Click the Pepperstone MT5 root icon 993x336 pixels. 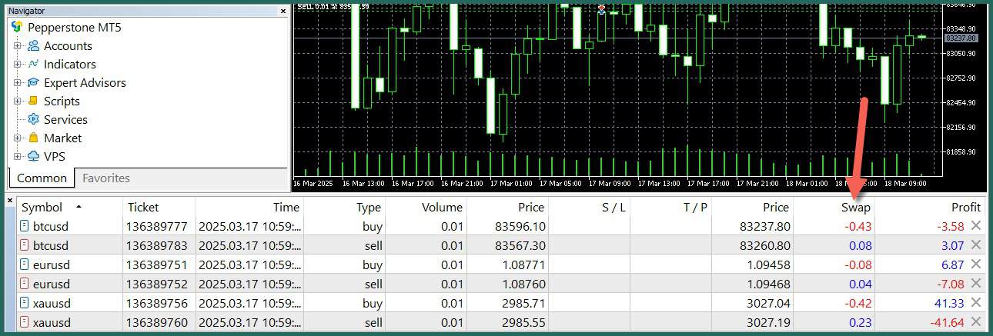pyautogui.click(x=17, y=27)
